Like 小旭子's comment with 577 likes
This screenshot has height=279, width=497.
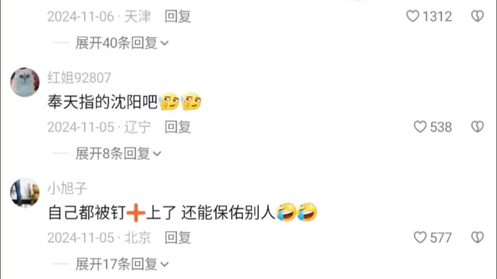click(x=420, y=238)
